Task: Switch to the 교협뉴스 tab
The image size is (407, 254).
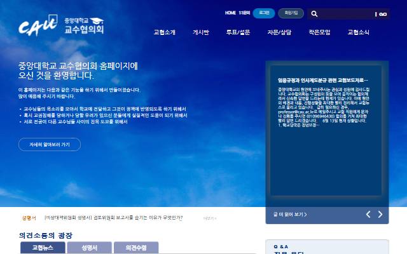Action: click(43, 248)
